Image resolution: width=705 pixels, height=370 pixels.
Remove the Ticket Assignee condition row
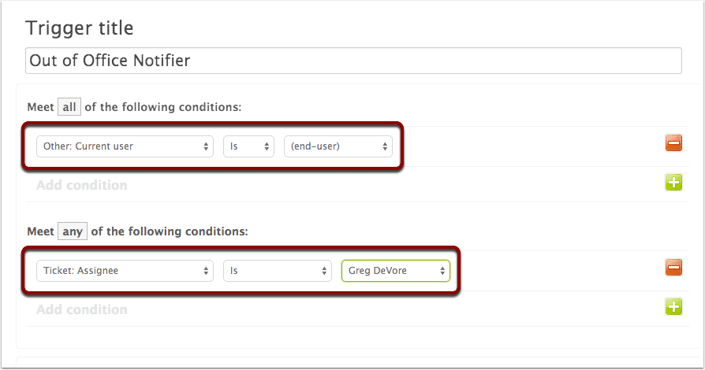tap(673, 268)
